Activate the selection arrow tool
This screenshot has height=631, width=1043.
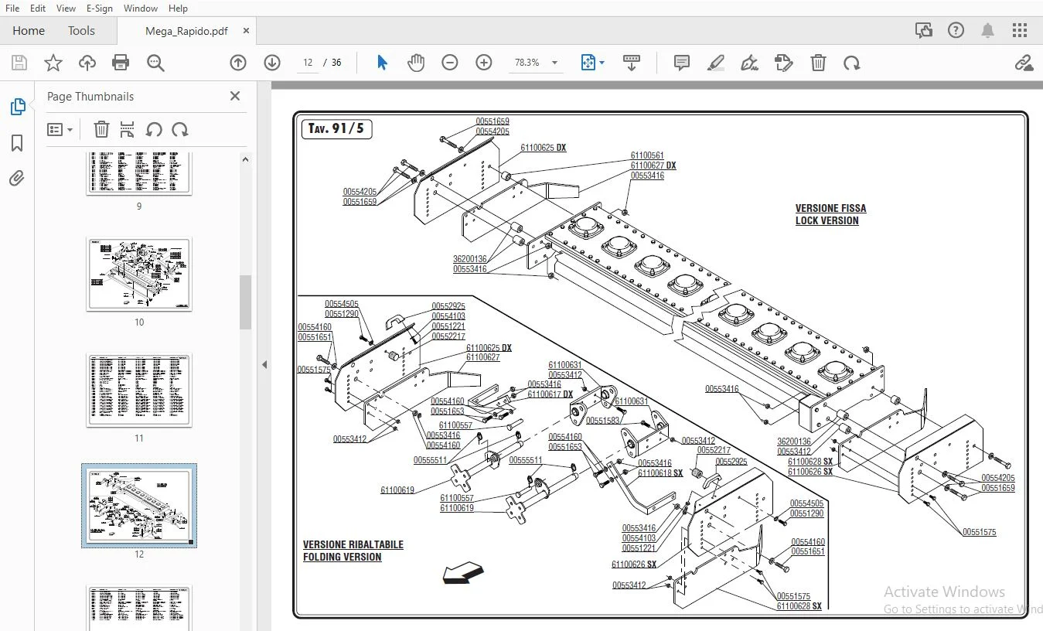382,63
